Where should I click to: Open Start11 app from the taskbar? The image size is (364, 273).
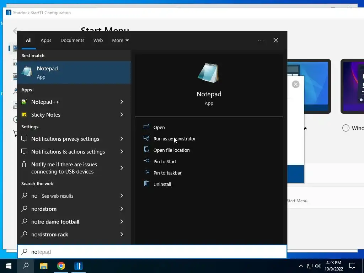pos(79,266)
